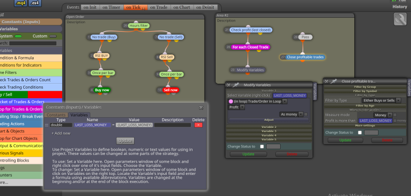411x196 pixels.
Task: Click Update in the Constants/Variables dialog
Action: pos(125,141)
